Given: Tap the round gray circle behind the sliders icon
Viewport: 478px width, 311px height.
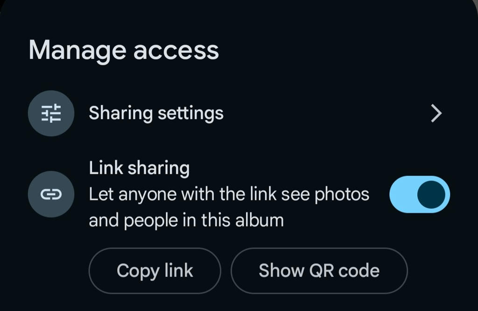Looking at the screenshot, I should coord(51,113).
